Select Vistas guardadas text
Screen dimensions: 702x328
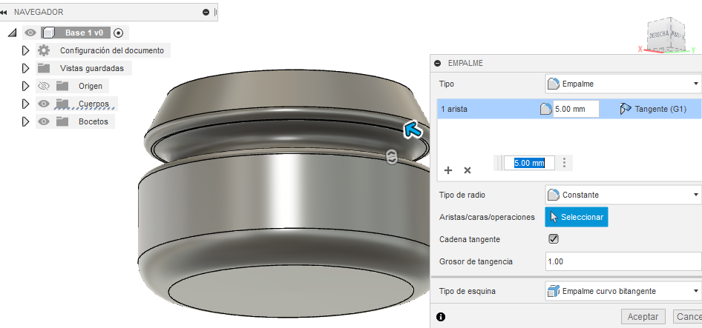coord(92,68)
